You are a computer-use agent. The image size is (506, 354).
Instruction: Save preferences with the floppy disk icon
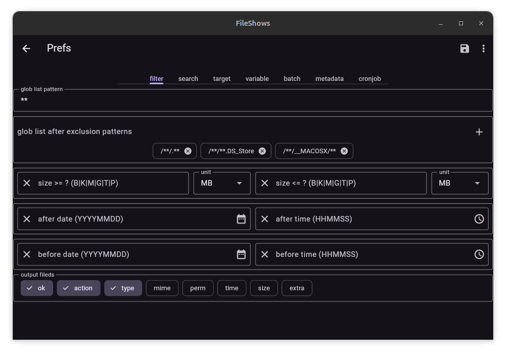[465, 49]
